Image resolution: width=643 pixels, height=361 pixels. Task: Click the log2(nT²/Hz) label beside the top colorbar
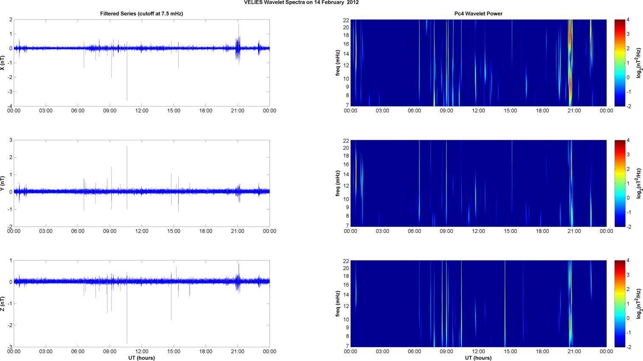[x=639, y=63]
